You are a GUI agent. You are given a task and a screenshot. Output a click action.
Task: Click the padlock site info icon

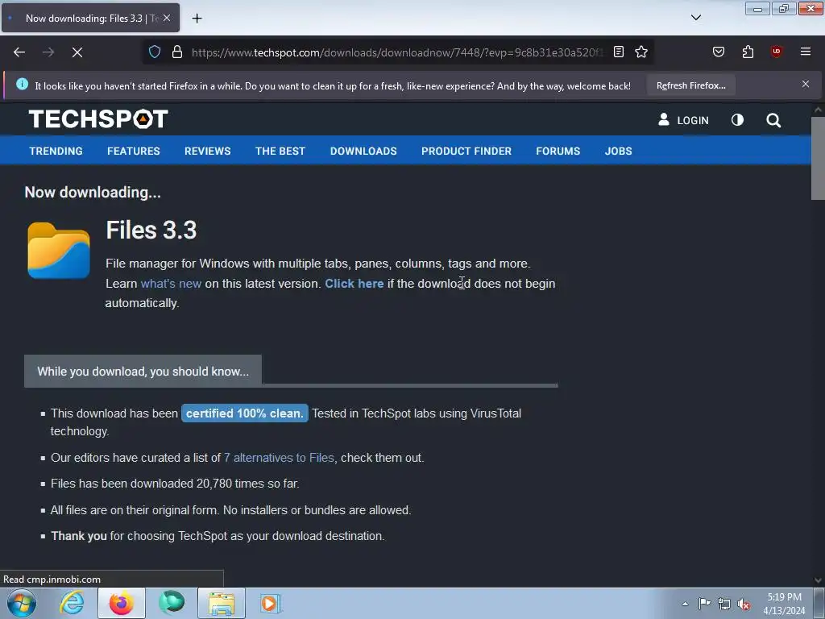pyautogui.click(x=177, y=52)
